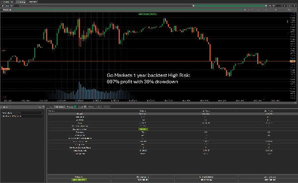Select the green Max equity drawdown value

[x=143, y=129]
